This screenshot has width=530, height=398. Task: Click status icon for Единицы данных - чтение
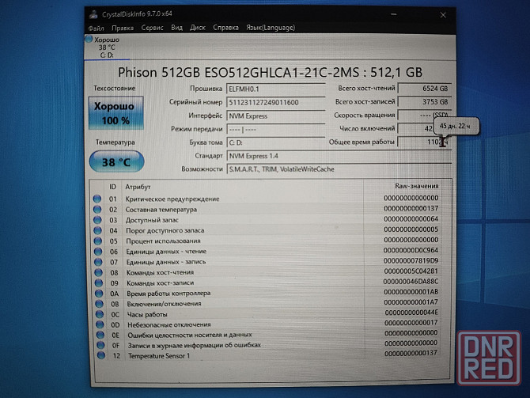(98, 252)
